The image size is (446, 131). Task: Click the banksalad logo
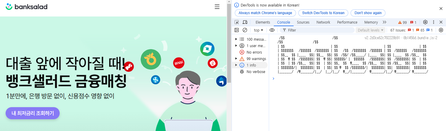click(x=27, y=7)
